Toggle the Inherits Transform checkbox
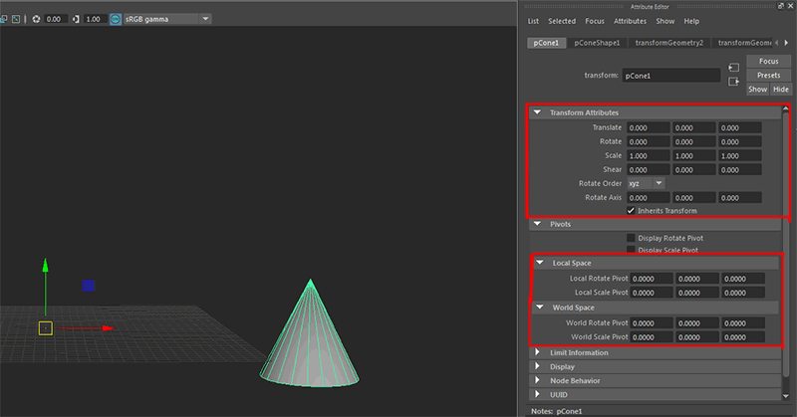The image size is (797, 417). [x=631, y=211]
